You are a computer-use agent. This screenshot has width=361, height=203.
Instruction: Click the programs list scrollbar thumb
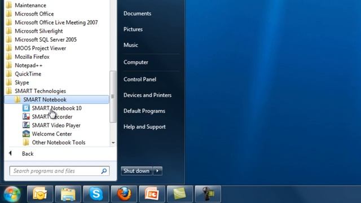point(113,96)
